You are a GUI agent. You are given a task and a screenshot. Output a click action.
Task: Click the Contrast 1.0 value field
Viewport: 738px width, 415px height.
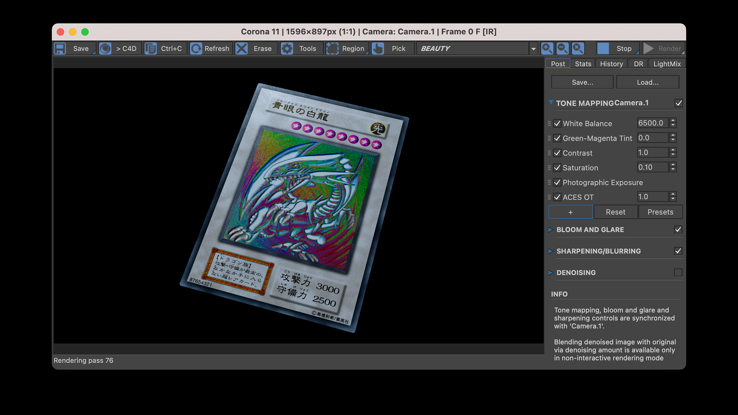(x=653, y=153)
